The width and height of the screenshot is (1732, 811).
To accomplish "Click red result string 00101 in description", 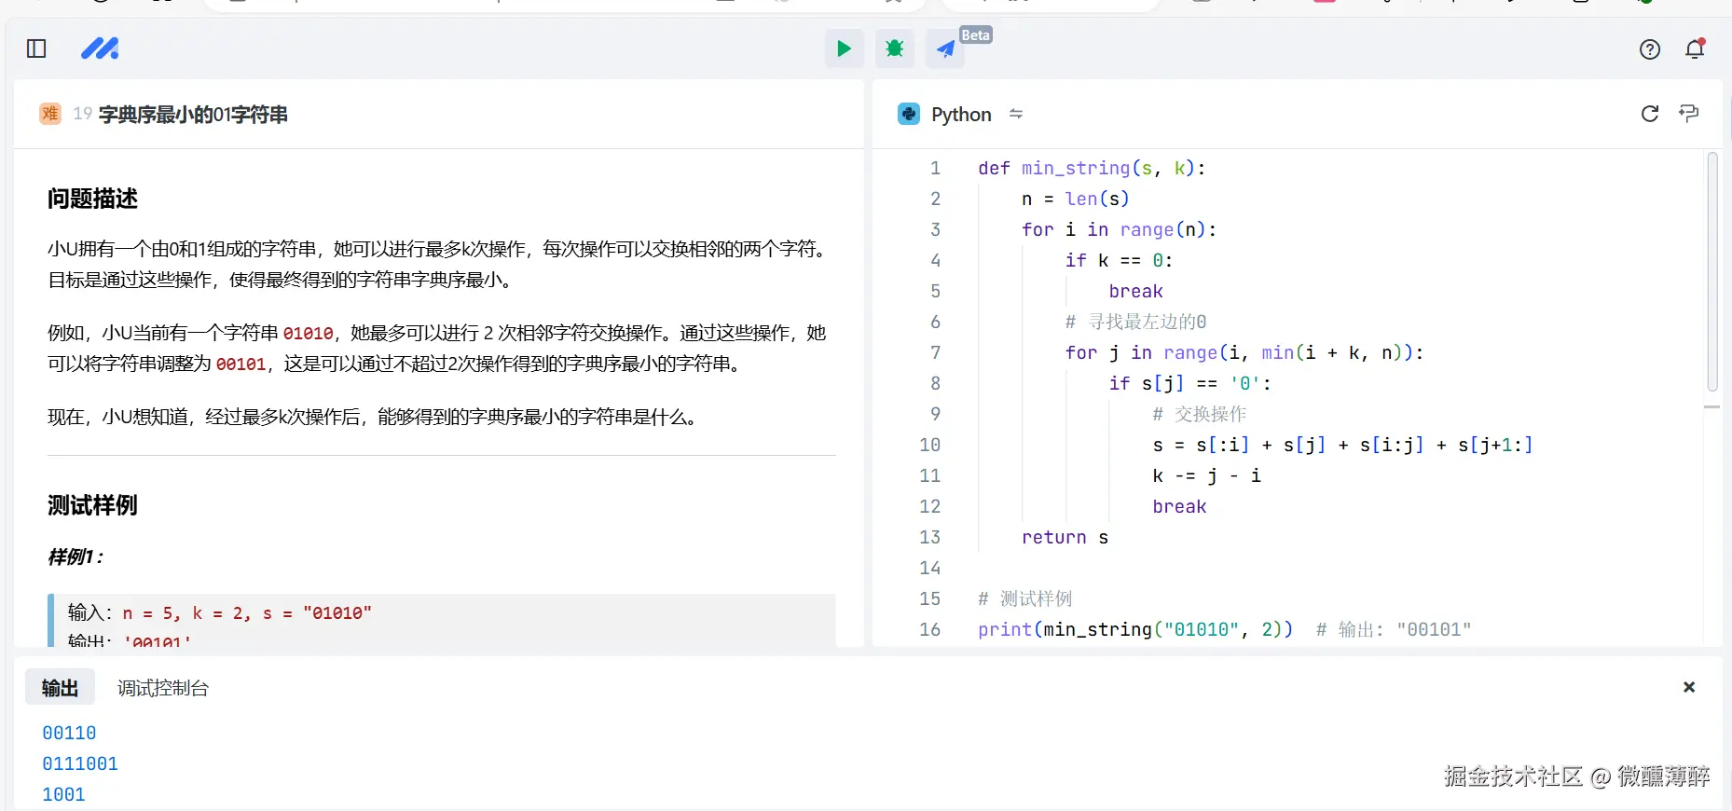I will 241,364.
